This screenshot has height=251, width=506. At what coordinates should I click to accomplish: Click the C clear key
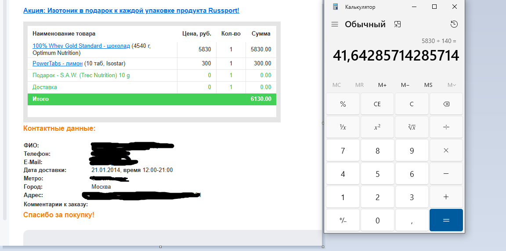click(412, 104)
